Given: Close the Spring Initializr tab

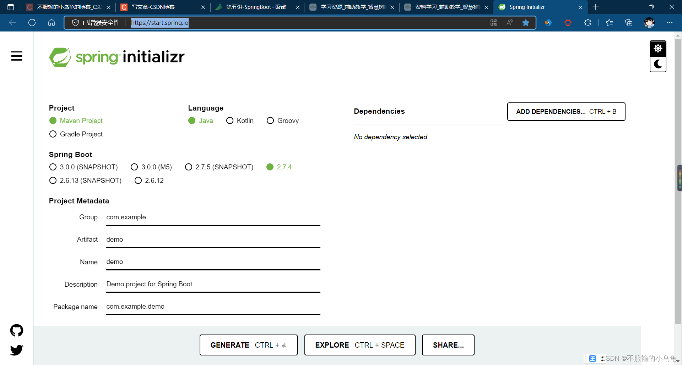Looking at the screenshot, I should point(580,7).
